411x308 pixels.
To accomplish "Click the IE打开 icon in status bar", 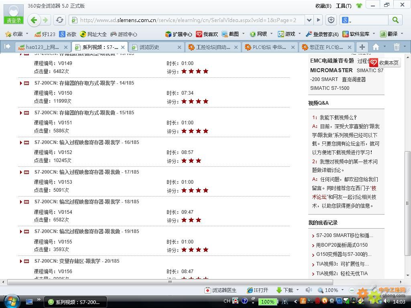I will pos(257,290).
